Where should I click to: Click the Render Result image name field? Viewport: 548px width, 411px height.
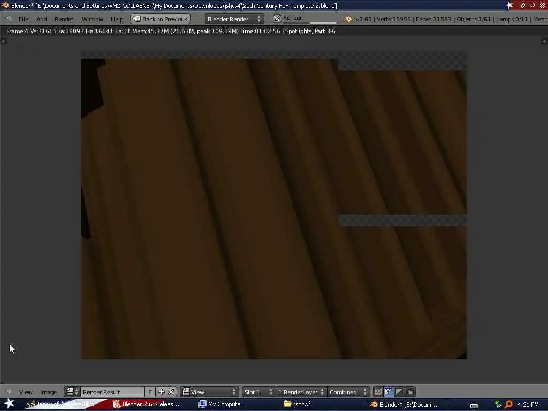[x=112, y=392]
